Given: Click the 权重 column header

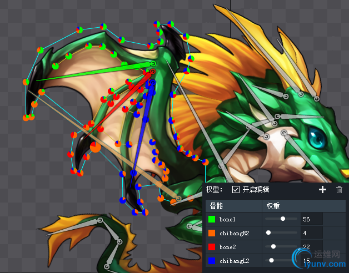Looking at the screenshot, I should [303, 206].
